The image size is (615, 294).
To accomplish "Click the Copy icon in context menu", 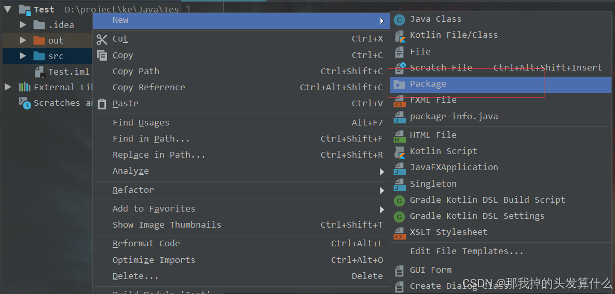I will [x=102, y=55].
